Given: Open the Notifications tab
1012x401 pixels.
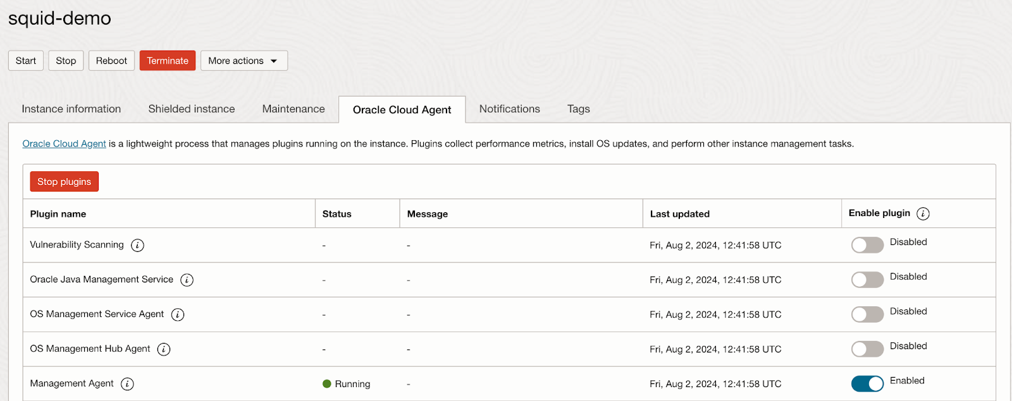Looking at the screenshot, I should click(509, 109).
